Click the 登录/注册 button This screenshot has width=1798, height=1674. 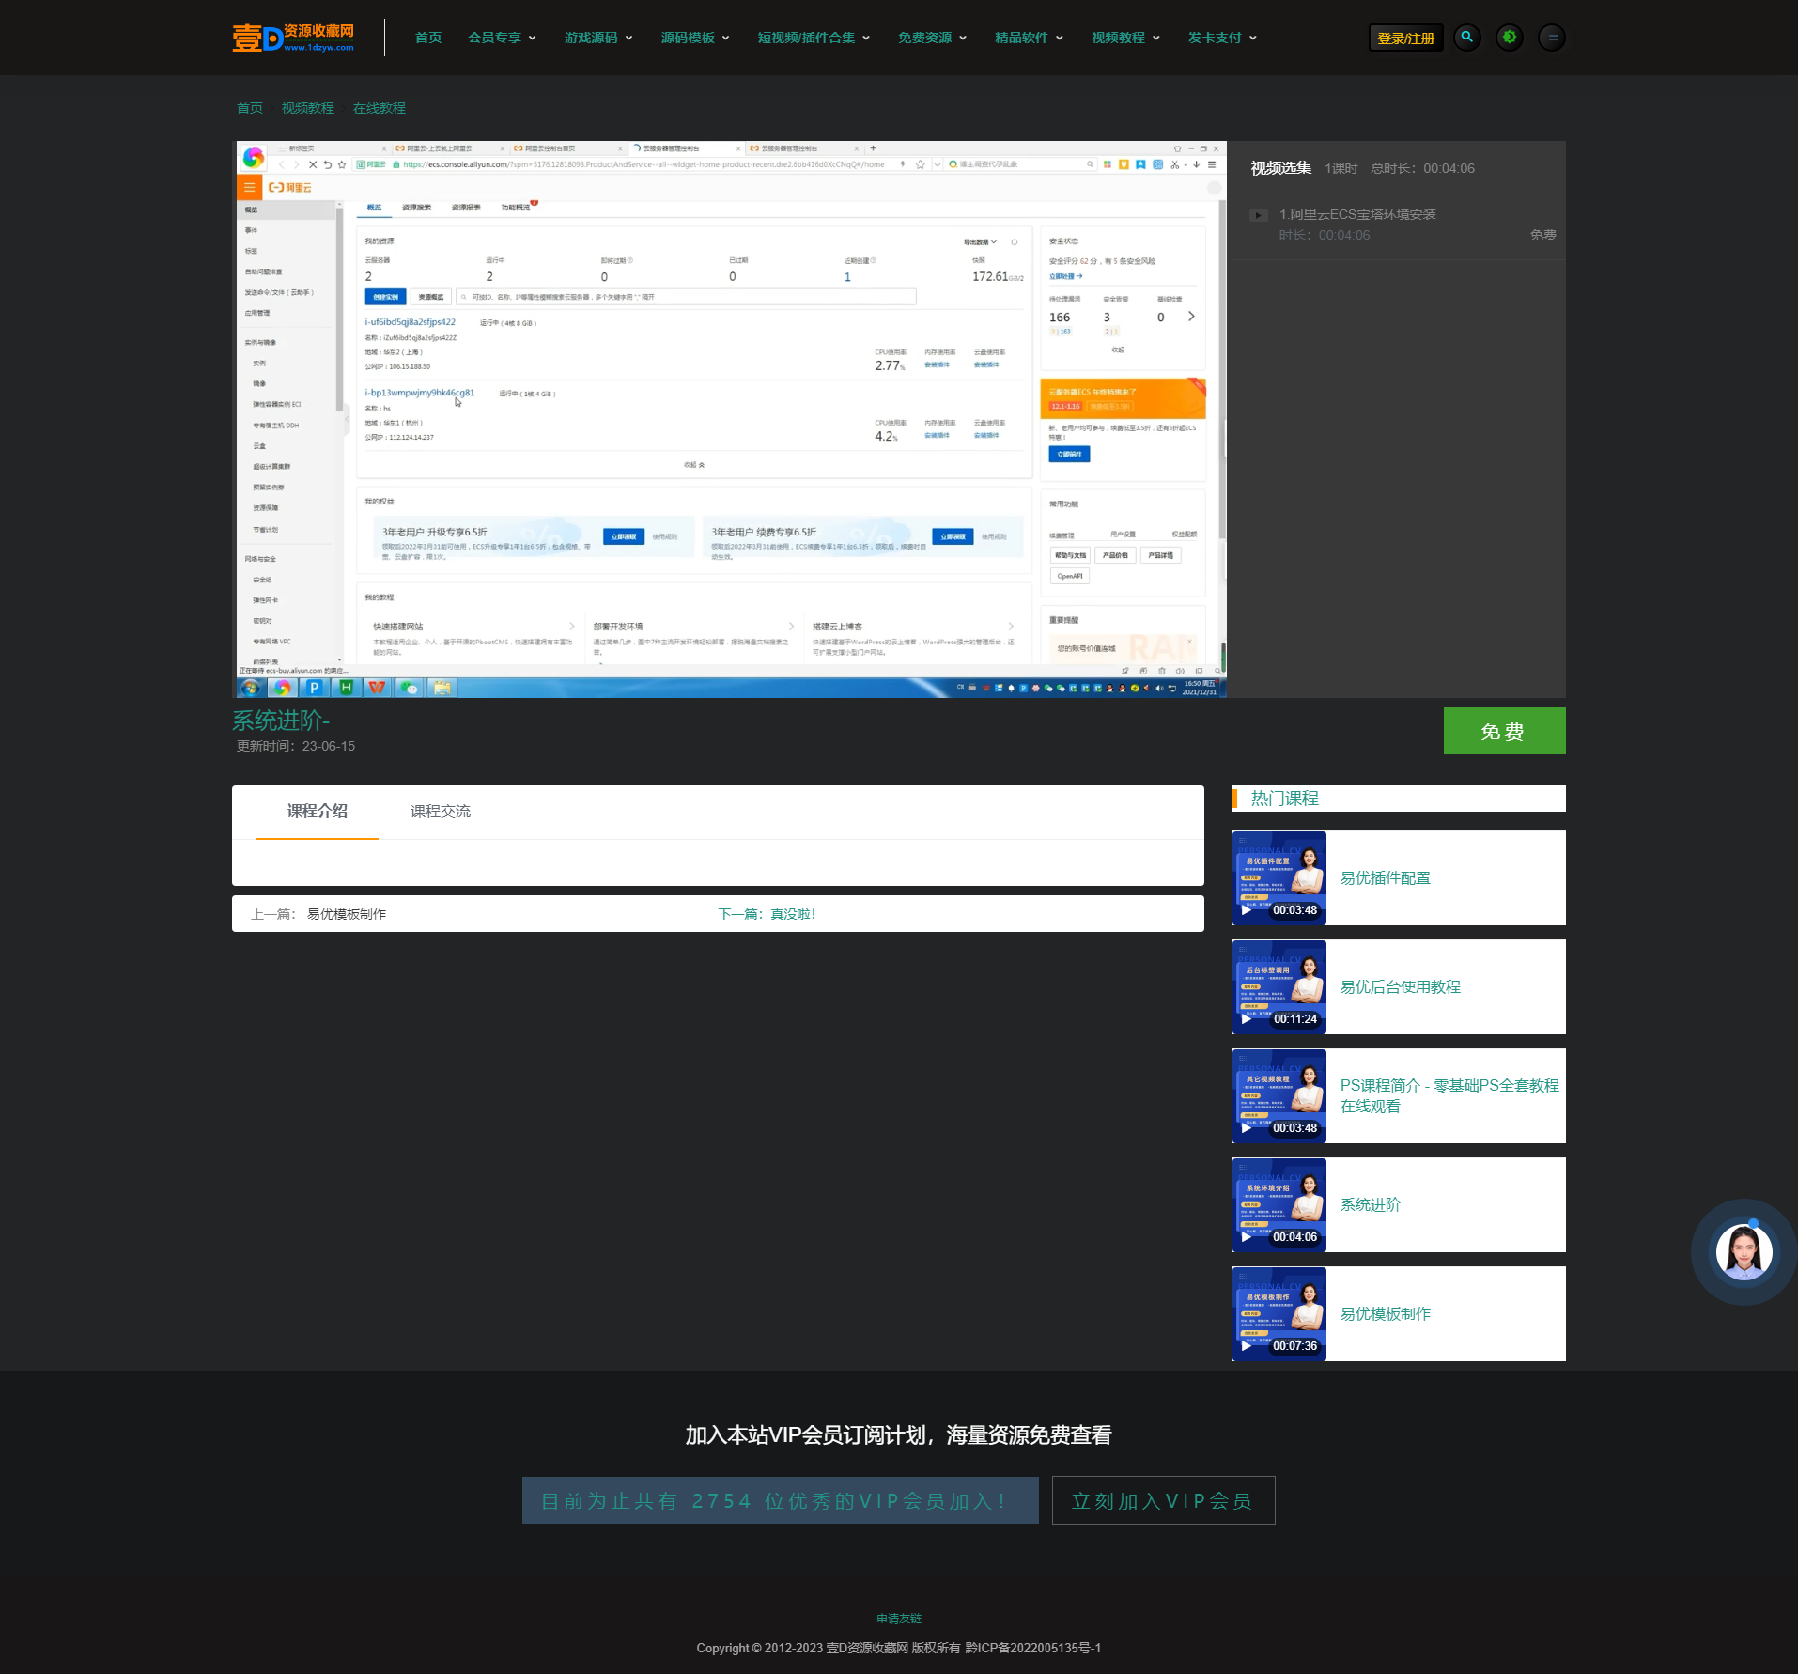[x=1405, y=39]
